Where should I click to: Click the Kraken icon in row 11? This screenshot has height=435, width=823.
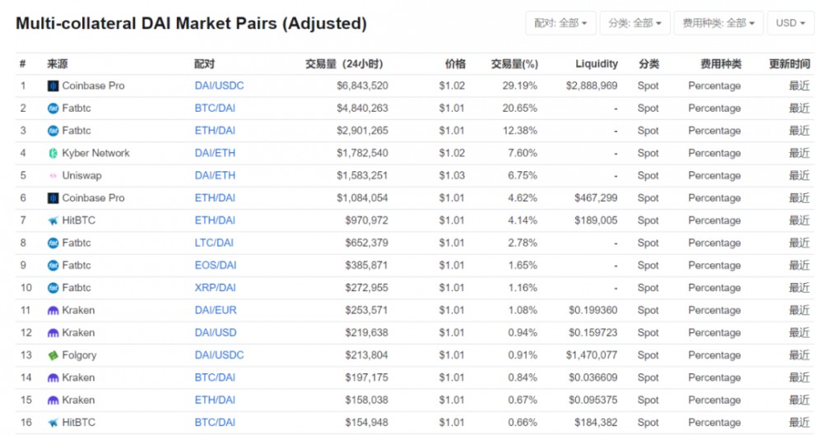coord(53,311)
